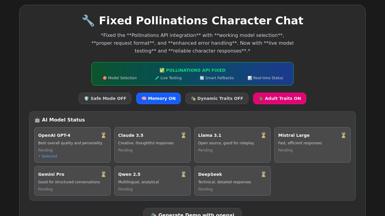Toggle the Memory ON button
The image size is (385, 216).
point(159,98)
